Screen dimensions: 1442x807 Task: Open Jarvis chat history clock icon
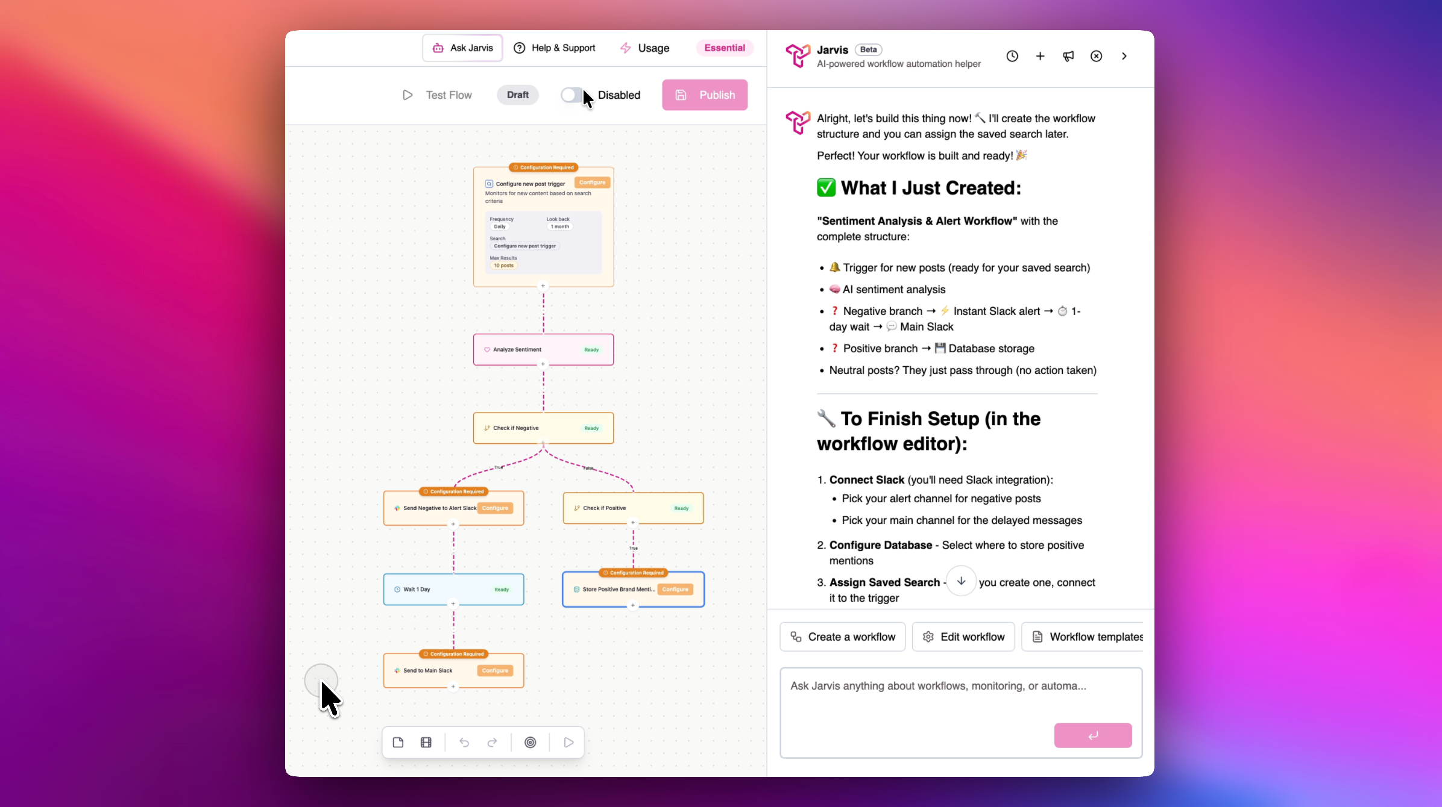pyautogui.click(x=1012, y=56)
